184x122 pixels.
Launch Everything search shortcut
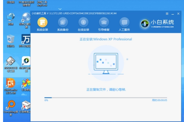pos(11,106)
